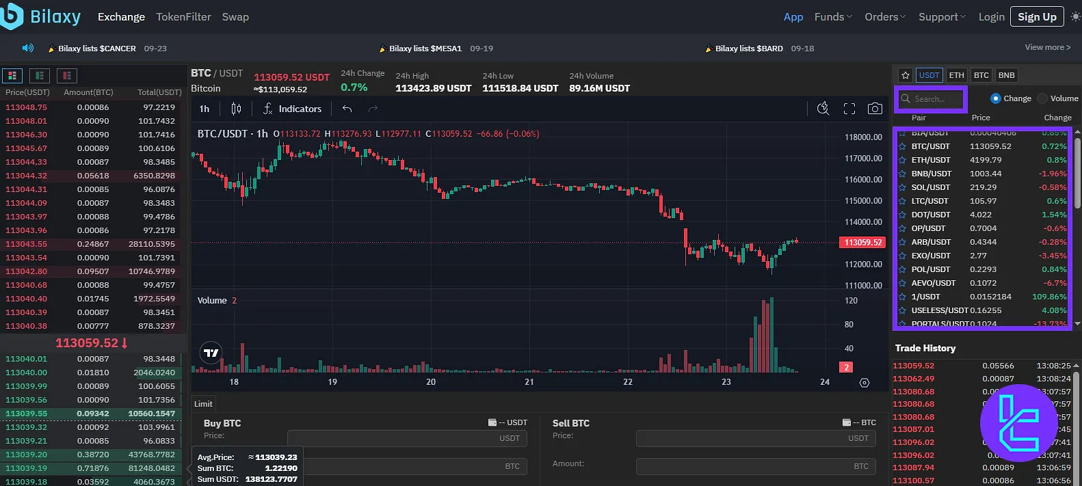Click the undo arrow in chart toolbar
The width and height of the screenshot is (1082, 486).
pyautogui.click(x=347, y=109)
